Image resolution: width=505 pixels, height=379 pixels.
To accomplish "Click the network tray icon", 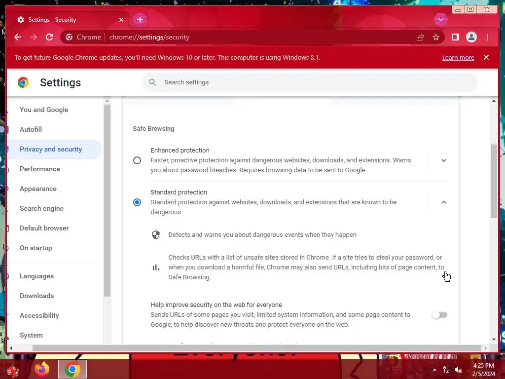I will [447, 370].
